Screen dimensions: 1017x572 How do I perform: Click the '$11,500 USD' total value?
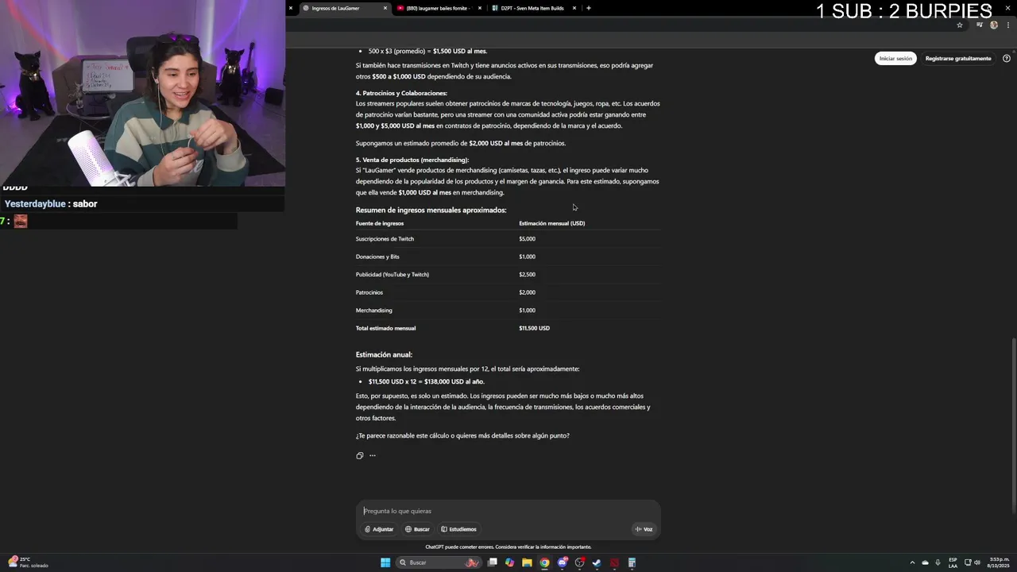click(x=534, y=328)
